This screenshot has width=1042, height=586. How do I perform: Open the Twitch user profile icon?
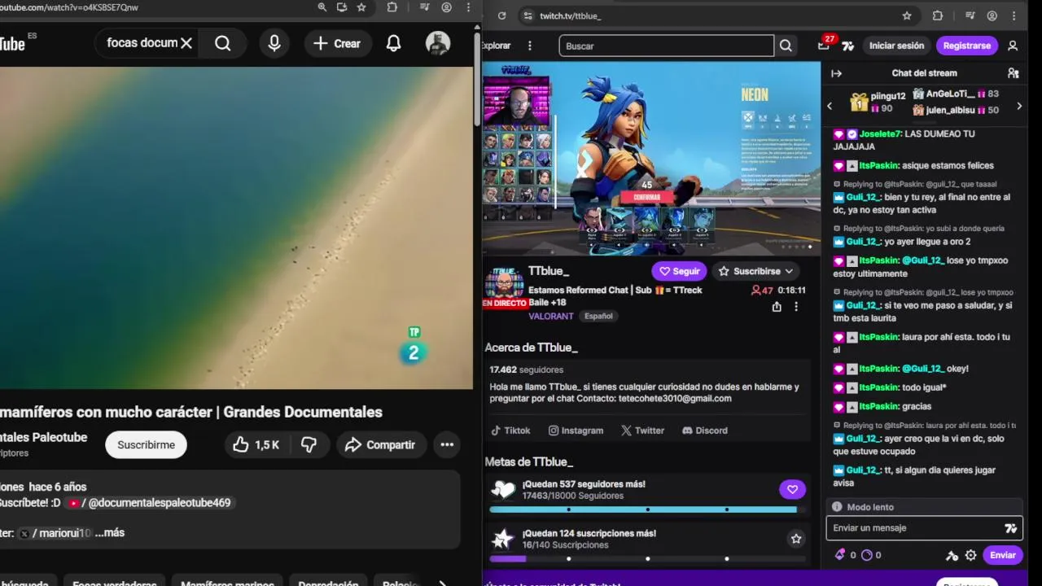(x=1013, y=46)
